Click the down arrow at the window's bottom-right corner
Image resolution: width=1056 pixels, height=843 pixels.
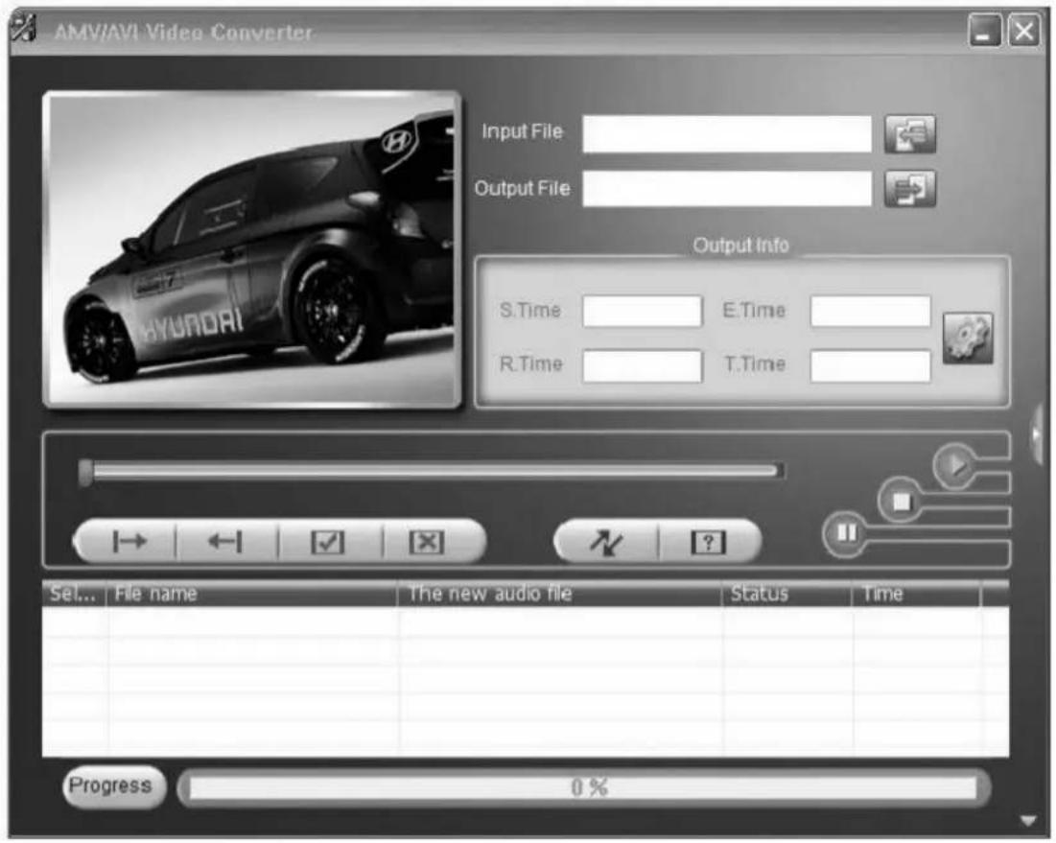[x=1028, y=820]
